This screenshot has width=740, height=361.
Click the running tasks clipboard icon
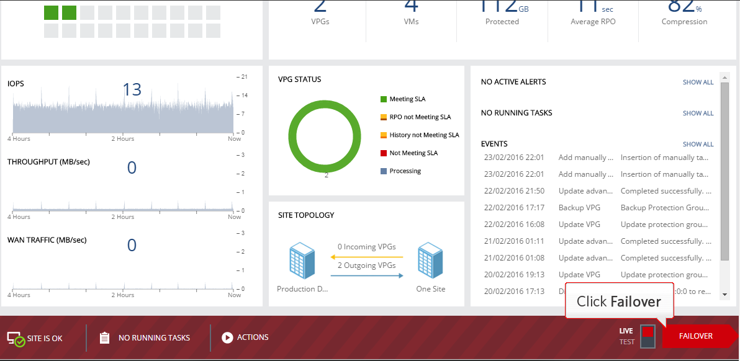click(x=105, y=338)
